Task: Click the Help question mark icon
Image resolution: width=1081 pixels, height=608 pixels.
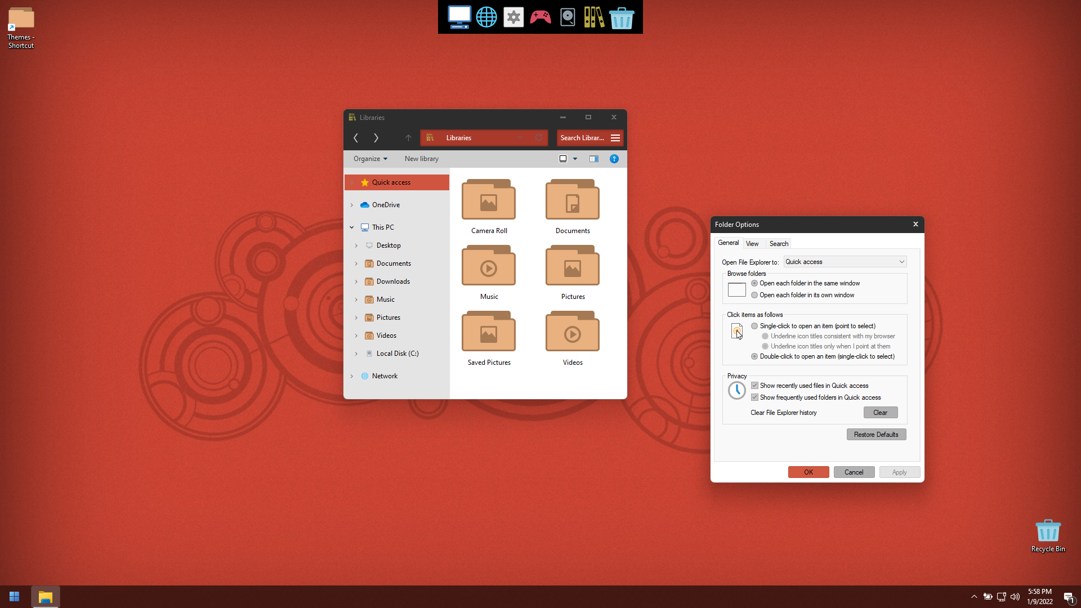Action: [614, 159]
